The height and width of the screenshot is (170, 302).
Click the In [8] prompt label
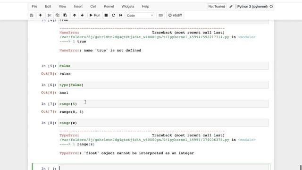[x=49, y=123]
